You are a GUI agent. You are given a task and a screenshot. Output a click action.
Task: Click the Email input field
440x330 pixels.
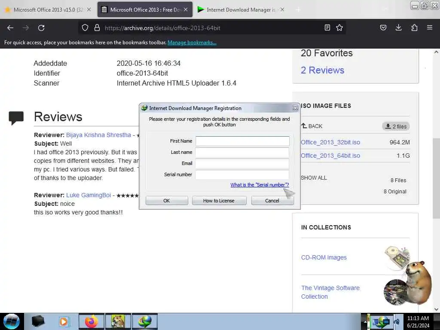pyautogui.click(x=242, y=164)
